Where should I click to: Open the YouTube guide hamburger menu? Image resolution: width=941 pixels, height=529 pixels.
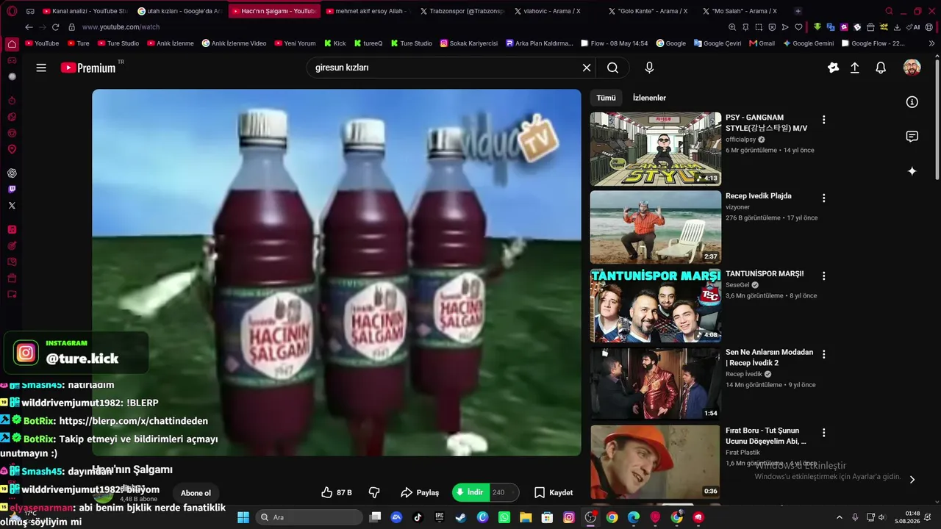point(41,68)
